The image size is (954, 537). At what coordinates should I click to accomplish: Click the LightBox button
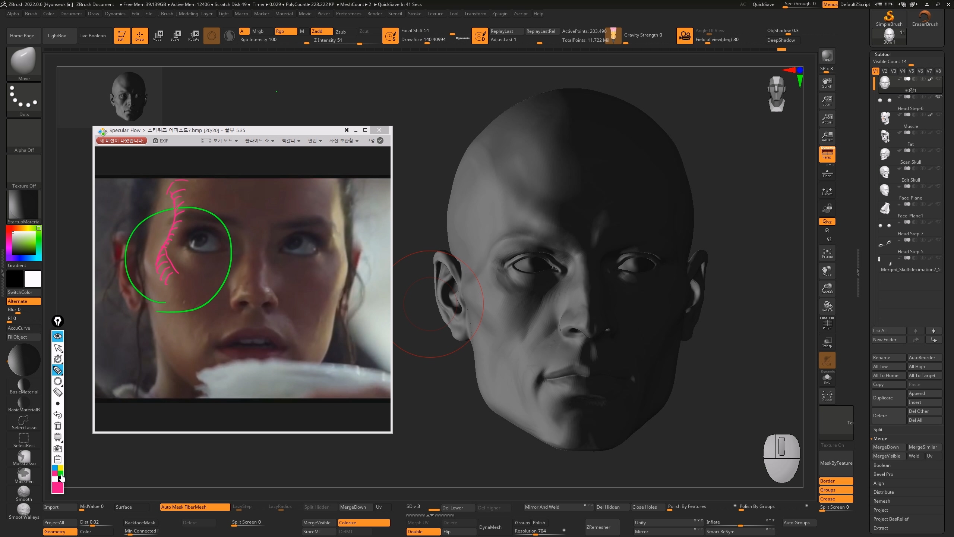(57, 36)
